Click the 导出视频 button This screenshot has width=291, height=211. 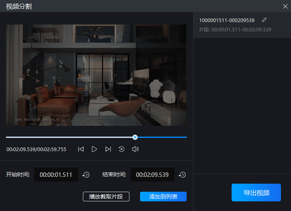(256, 193)
